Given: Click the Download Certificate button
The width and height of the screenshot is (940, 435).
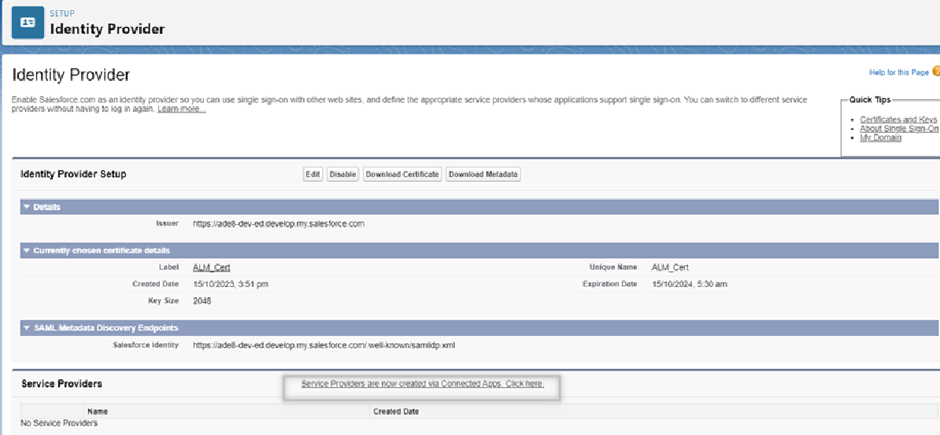Looking at the screenshot, I should click(x=402, y=175).
